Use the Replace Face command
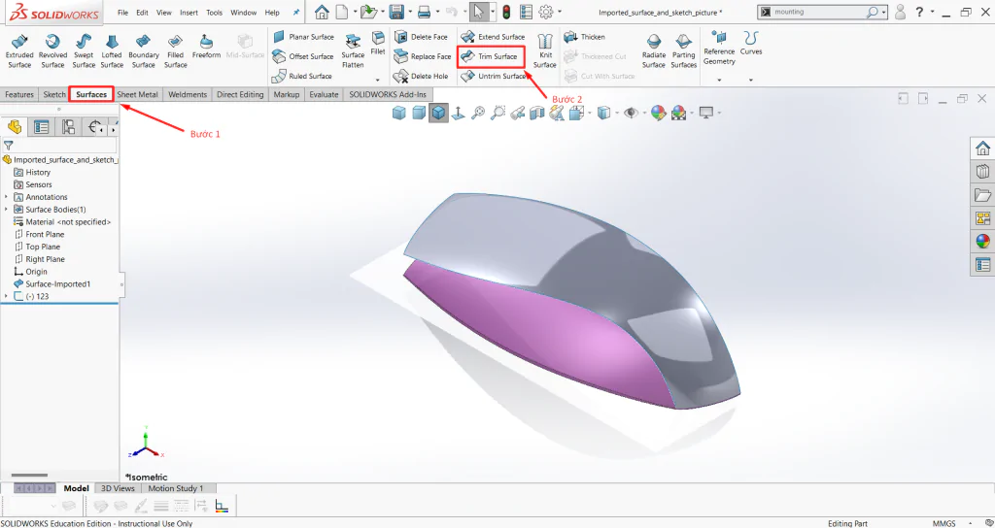995x528 pixels. click(423, 56)
